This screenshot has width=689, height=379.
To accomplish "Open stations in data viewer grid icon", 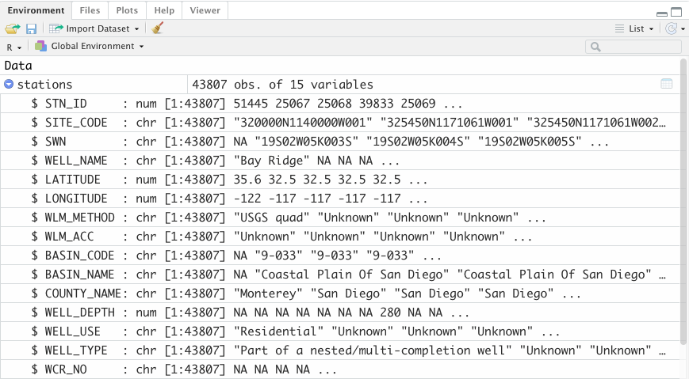I will (x=667, y=85).
